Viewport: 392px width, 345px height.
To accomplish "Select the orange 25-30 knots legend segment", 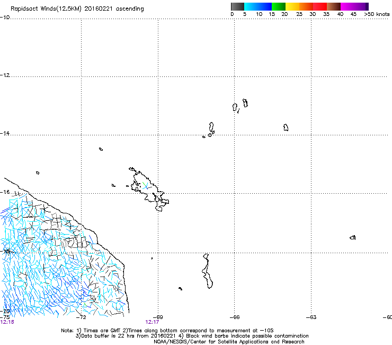I will click(306, 6).
